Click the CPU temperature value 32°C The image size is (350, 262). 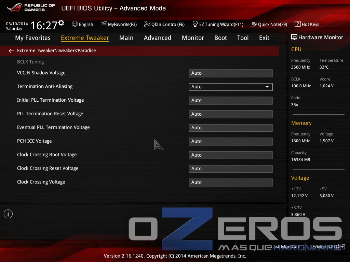coord(324,67)
